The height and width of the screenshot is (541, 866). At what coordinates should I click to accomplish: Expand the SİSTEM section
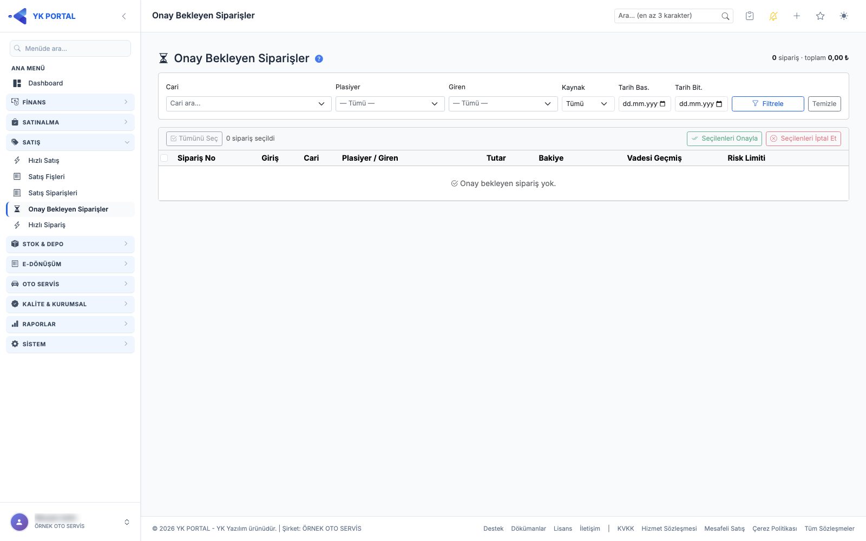70,344
